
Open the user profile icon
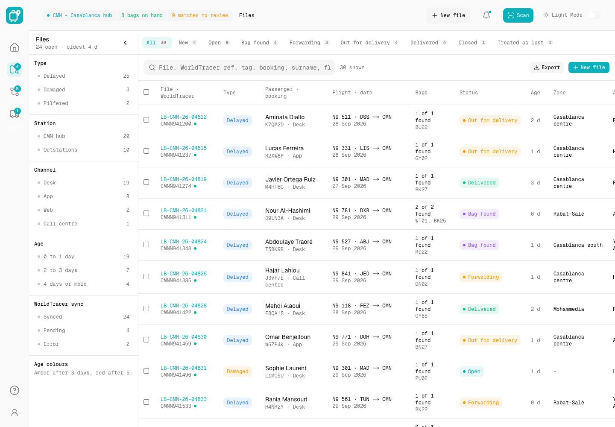tap(15, 412)
